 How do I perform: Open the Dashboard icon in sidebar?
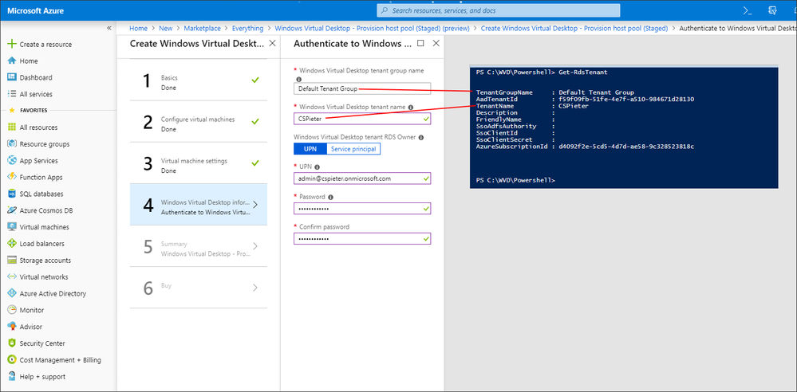click(12, 78)
